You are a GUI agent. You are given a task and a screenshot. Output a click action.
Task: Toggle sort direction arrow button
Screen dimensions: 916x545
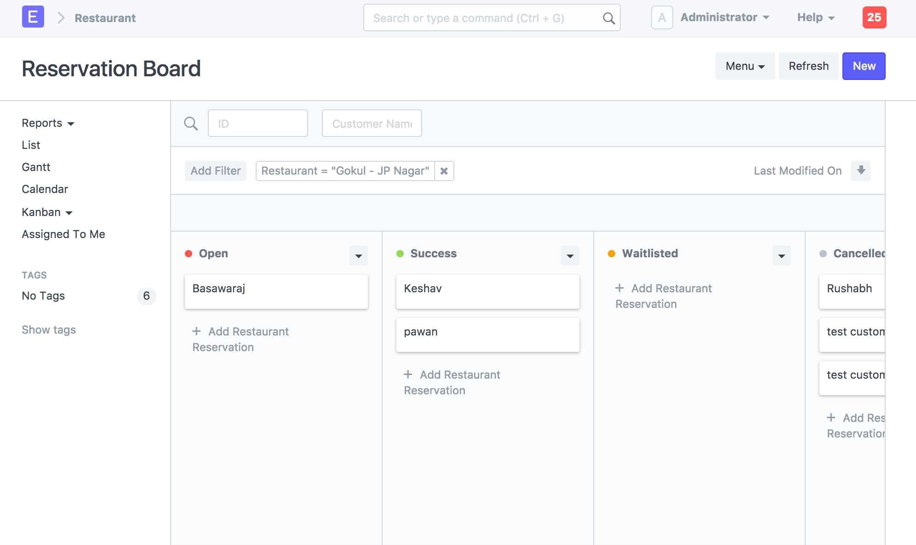[x=861, y=170]
